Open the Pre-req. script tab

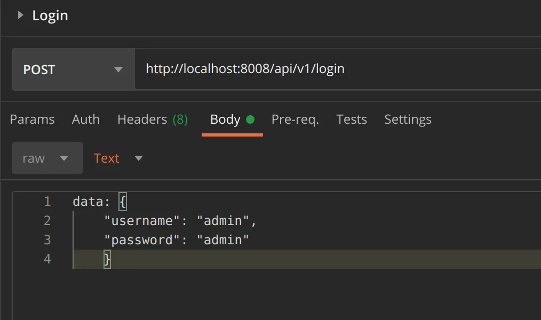(x=295, y=119)
